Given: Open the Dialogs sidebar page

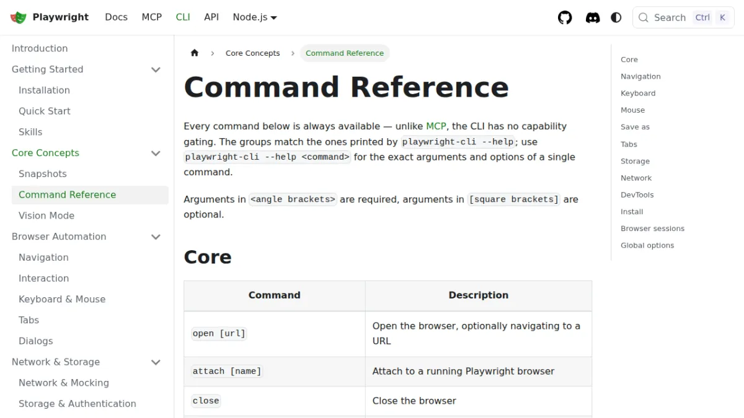Looking at the screenshot, I should tap(36, 341).
